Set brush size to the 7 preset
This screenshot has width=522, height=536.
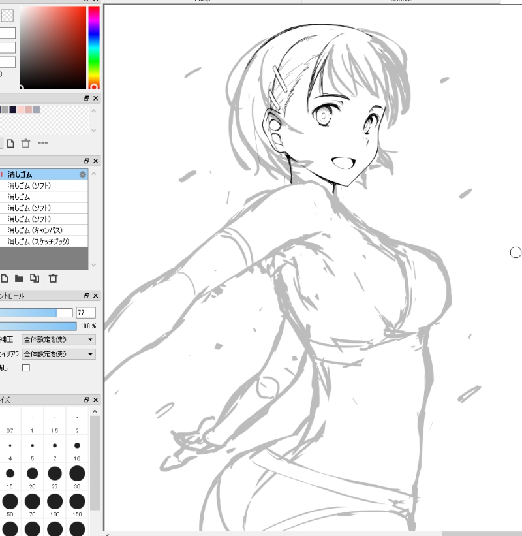55,449
